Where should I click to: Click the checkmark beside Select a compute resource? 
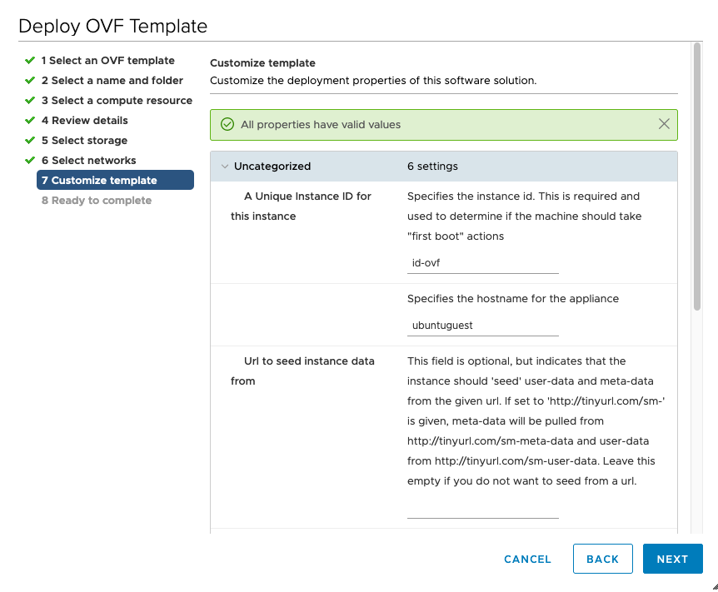point(30,100)
